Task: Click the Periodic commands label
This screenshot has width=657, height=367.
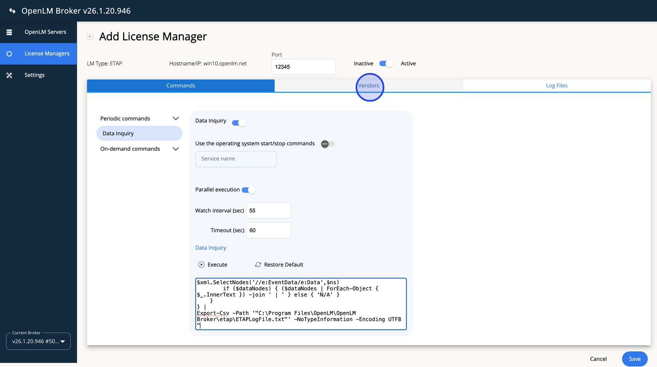Action: click(x=125, y=119)
